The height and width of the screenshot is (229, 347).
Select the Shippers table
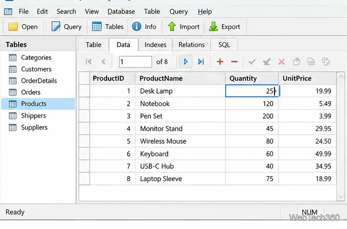click(38, 115)
